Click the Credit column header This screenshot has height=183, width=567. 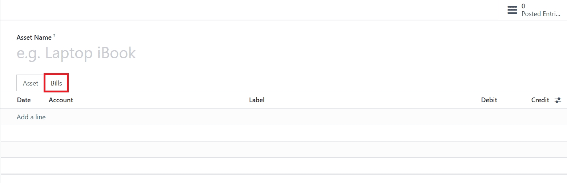click(540, 100)
